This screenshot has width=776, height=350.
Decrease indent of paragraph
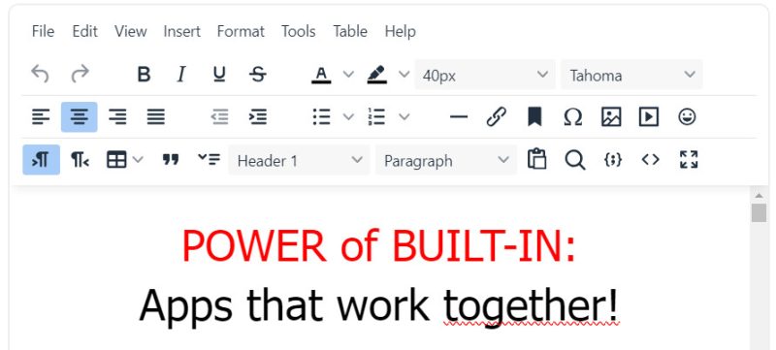tap(219, 116)
